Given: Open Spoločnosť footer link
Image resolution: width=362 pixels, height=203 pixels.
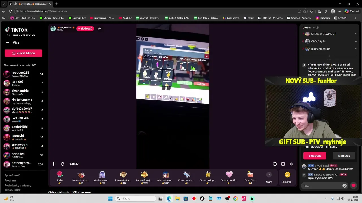Looking at the screenshot, I should pyautogui.click(x=12, y=175).
